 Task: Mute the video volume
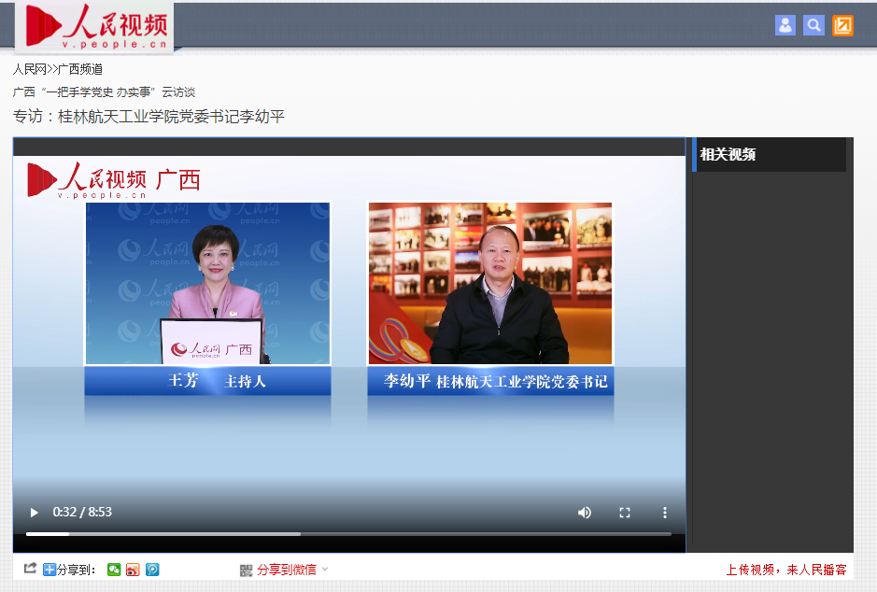tap(585, 513)
